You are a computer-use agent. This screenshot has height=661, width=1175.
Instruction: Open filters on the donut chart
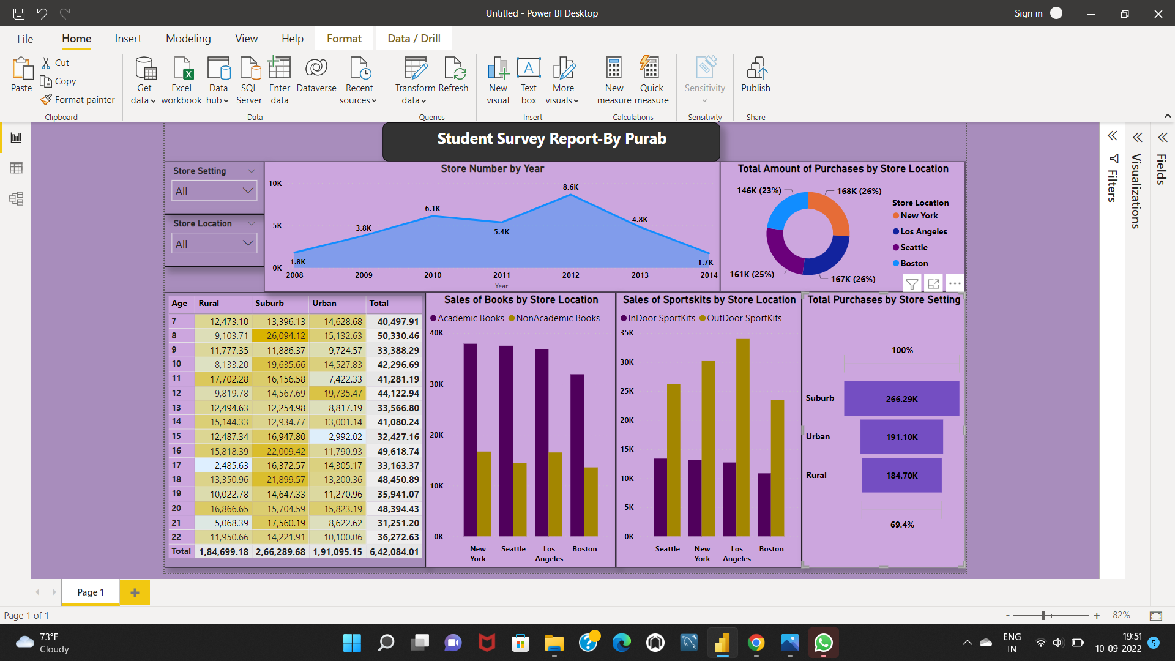pyautogui.click(x=912, y=283)
